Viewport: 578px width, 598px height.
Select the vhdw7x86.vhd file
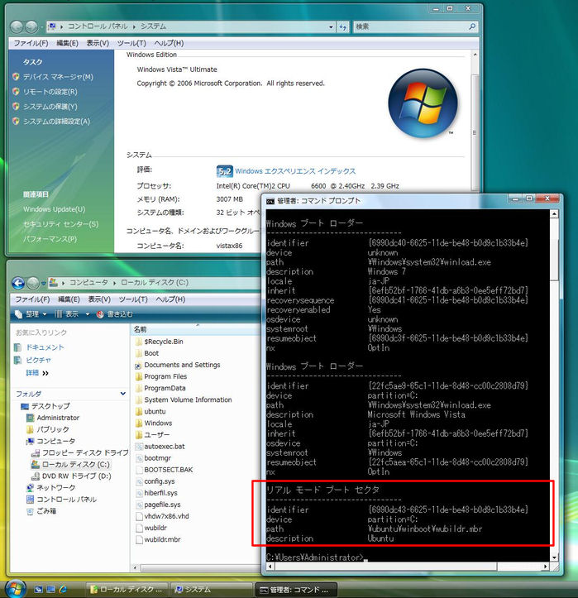click(x=166, y=516)
